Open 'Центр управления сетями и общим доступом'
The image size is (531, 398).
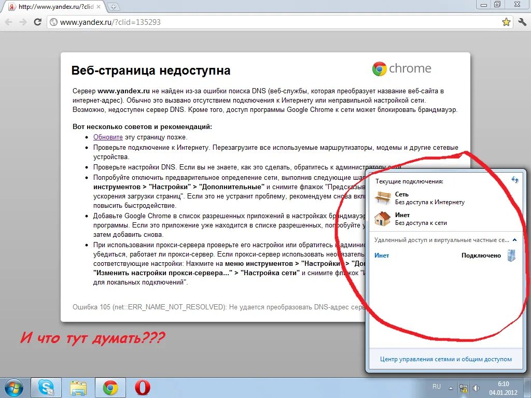445,359
